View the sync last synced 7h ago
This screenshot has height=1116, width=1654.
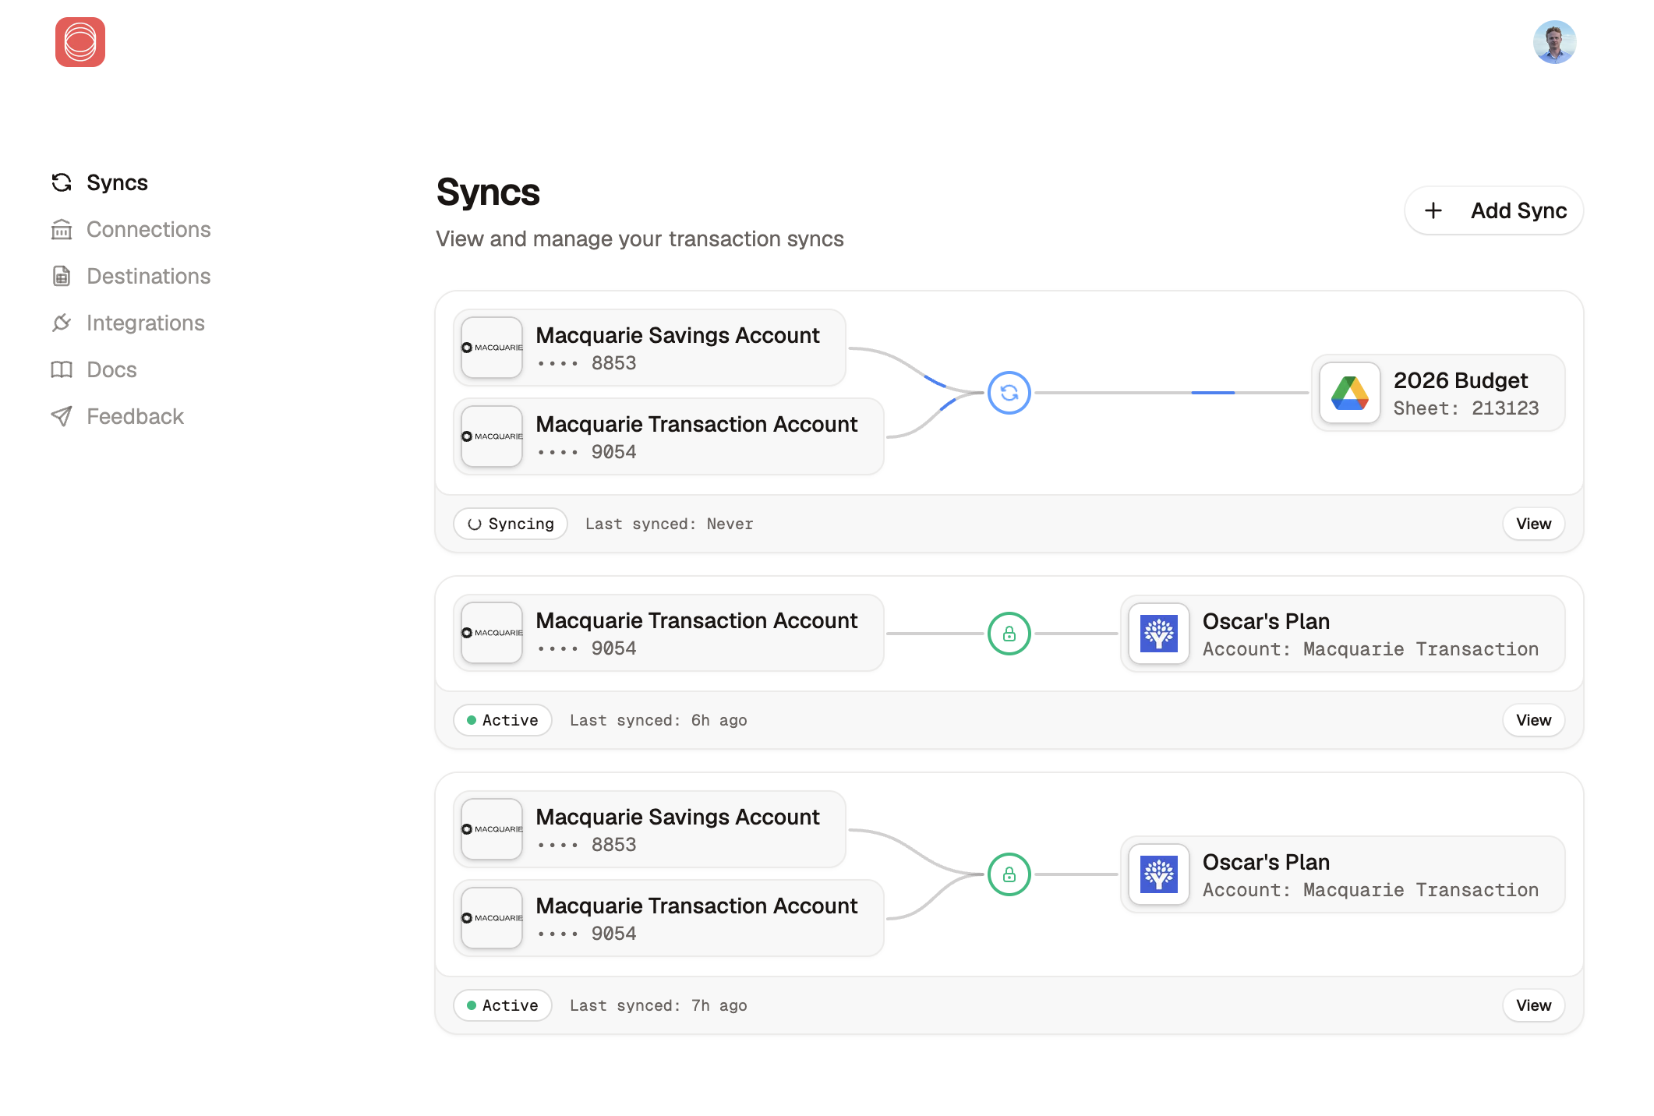[x=1532, y=1005]
